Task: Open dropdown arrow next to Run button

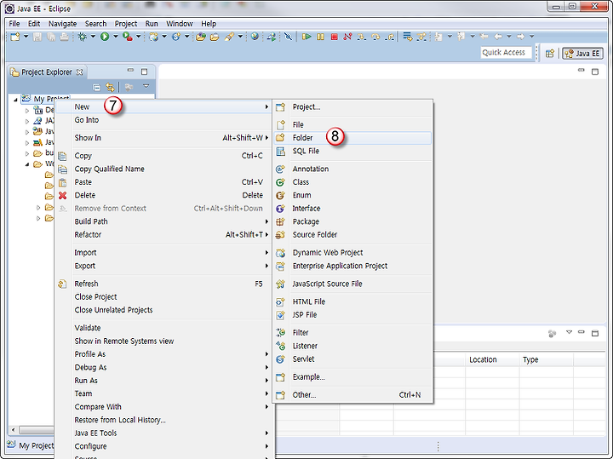Action: pyautogui.click(x=115, y=37)
